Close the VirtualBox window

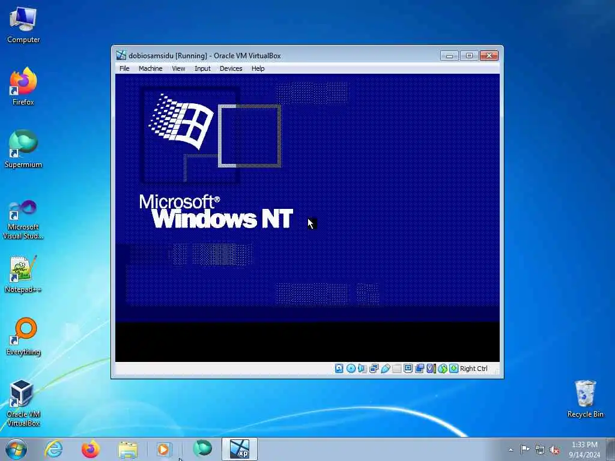tap(489, 56)
